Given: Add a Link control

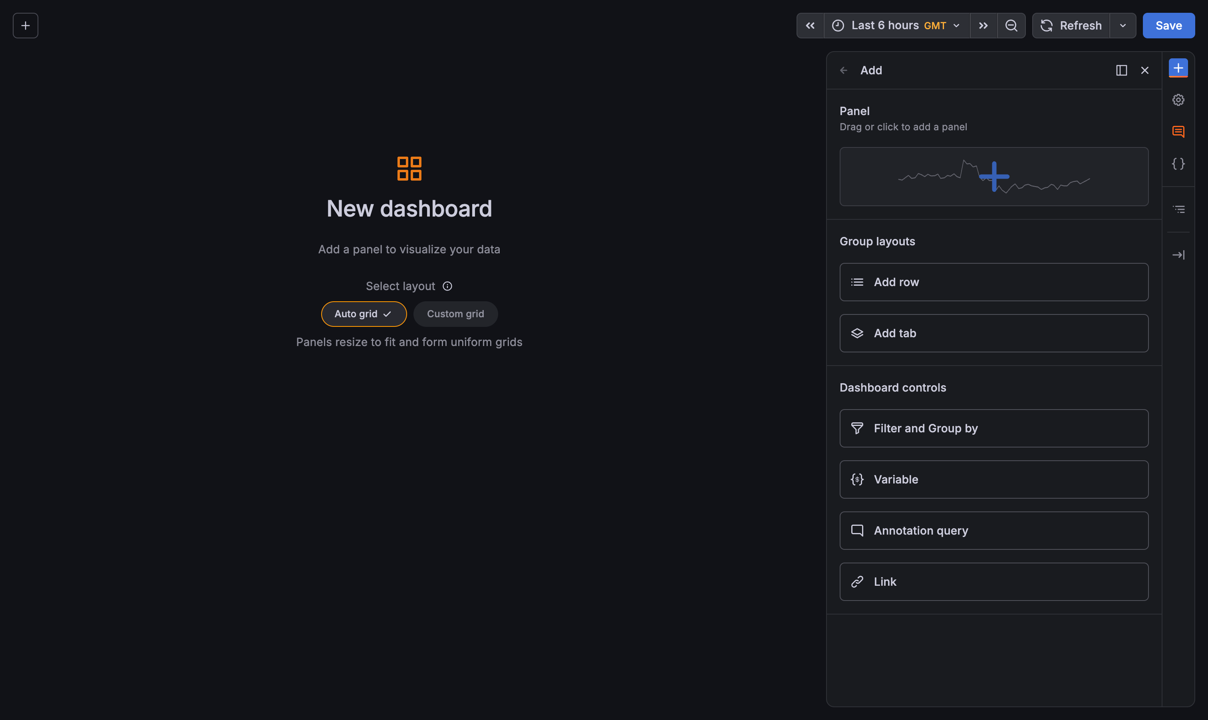Looking at the screenshot, I should point(993,582).
